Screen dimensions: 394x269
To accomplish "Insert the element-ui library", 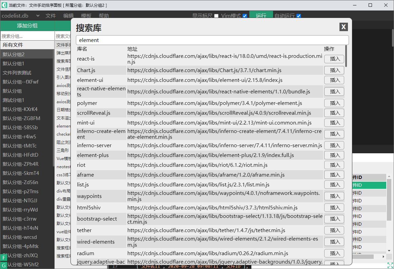I will coord(334,80).
